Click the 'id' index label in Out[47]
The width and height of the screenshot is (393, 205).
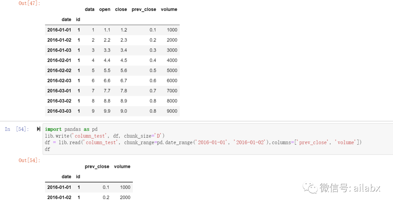(x=78, y=20)
